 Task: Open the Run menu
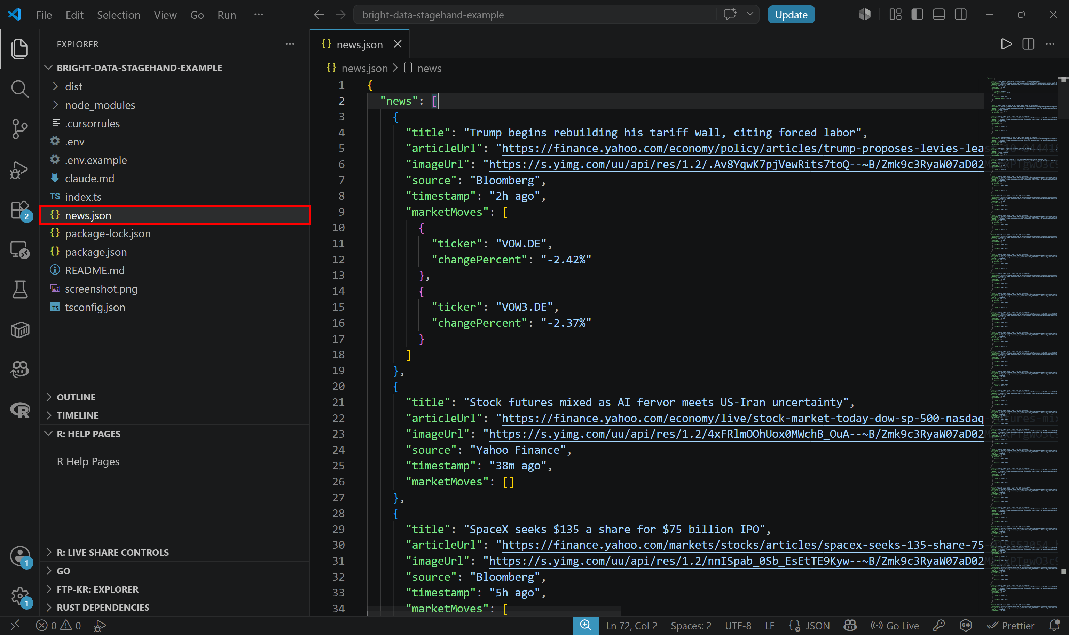(x=226, y=15)
